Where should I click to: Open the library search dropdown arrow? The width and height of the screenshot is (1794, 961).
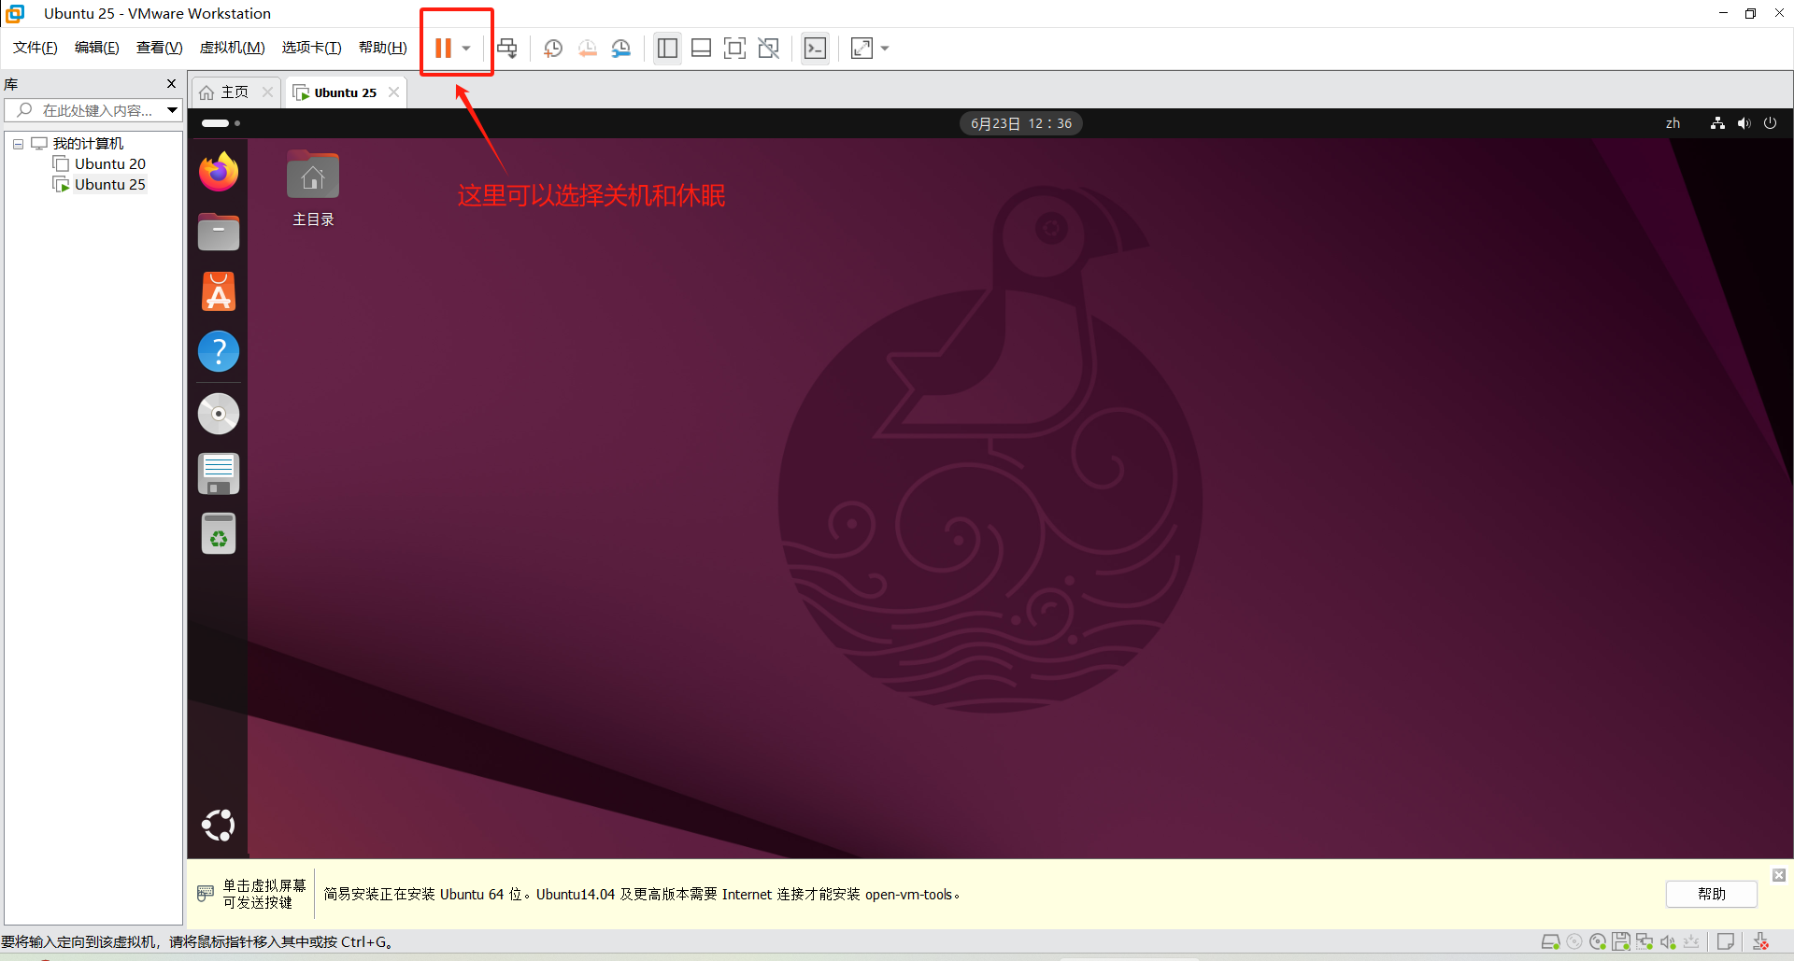(x=172, y=109)
